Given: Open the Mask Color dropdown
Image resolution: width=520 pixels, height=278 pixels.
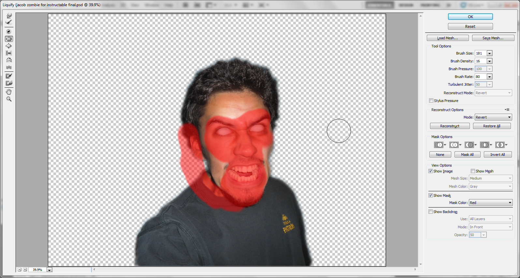Looking at the screenshot, I should [491, 203].
